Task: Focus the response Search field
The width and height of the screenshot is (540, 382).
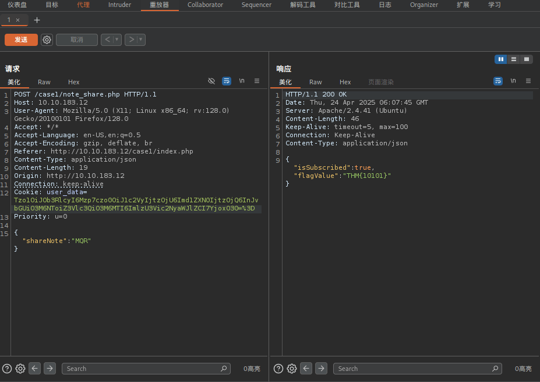Action: pos(418,369)
